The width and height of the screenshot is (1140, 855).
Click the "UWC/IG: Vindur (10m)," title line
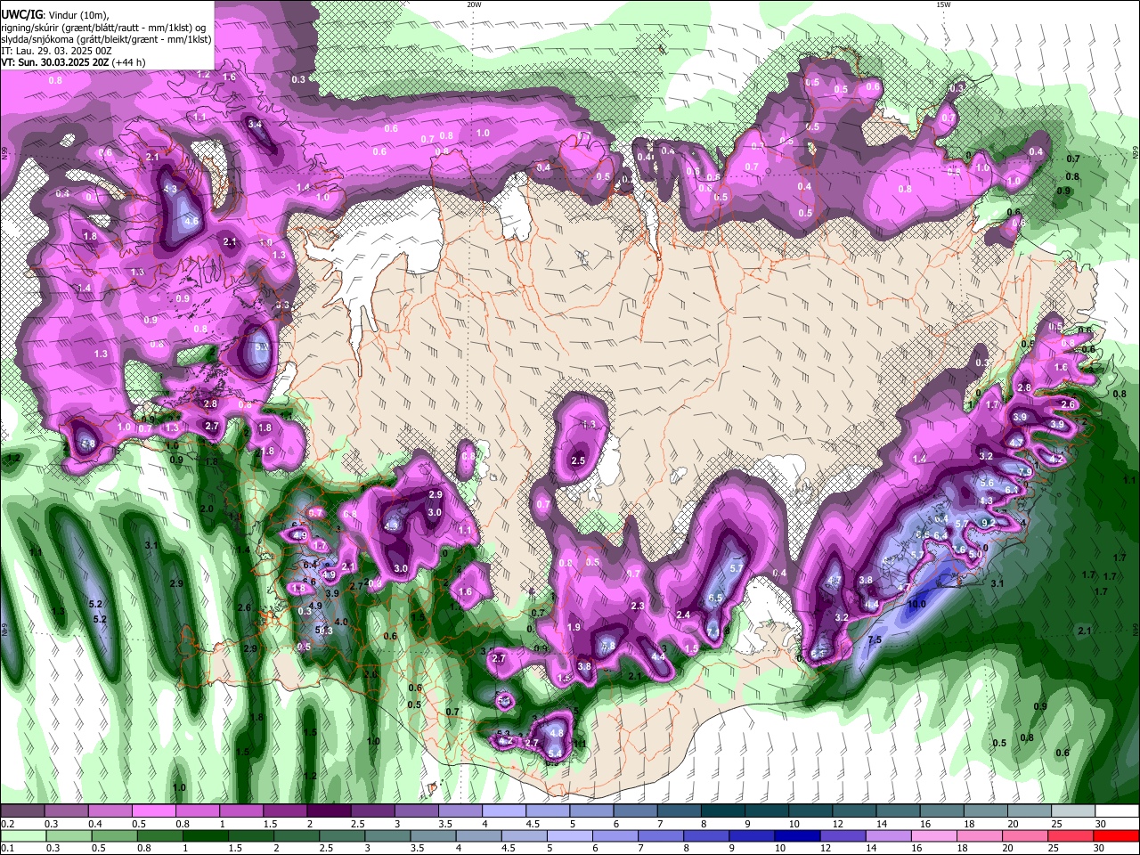[53, 15]
